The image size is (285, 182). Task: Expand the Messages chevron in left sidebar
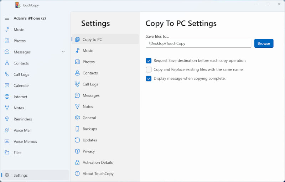point(63,52)
